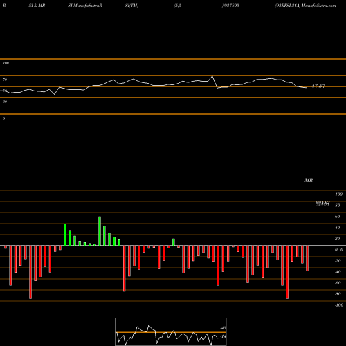The width and height of the screenshot is (346, 346).
Task: Click the MR axis label 100 on right
Action: [x=338, y=194]
